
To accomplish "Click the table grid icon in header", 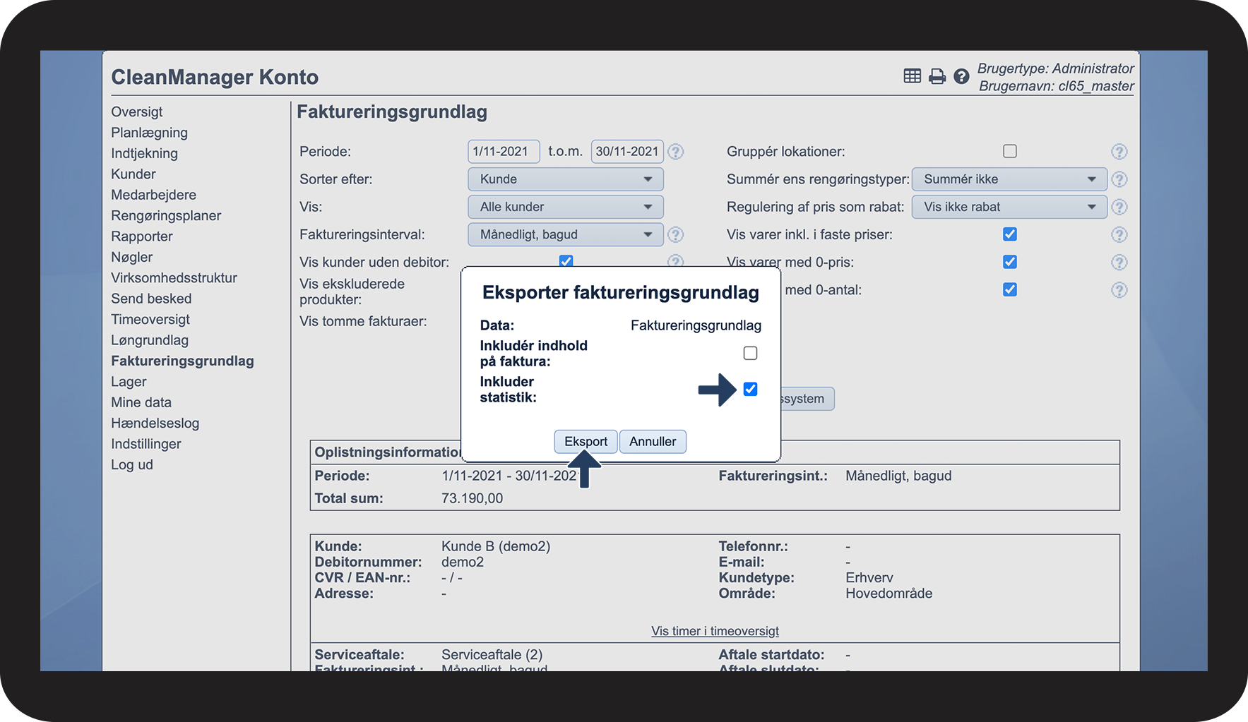I will pos(912,76).
